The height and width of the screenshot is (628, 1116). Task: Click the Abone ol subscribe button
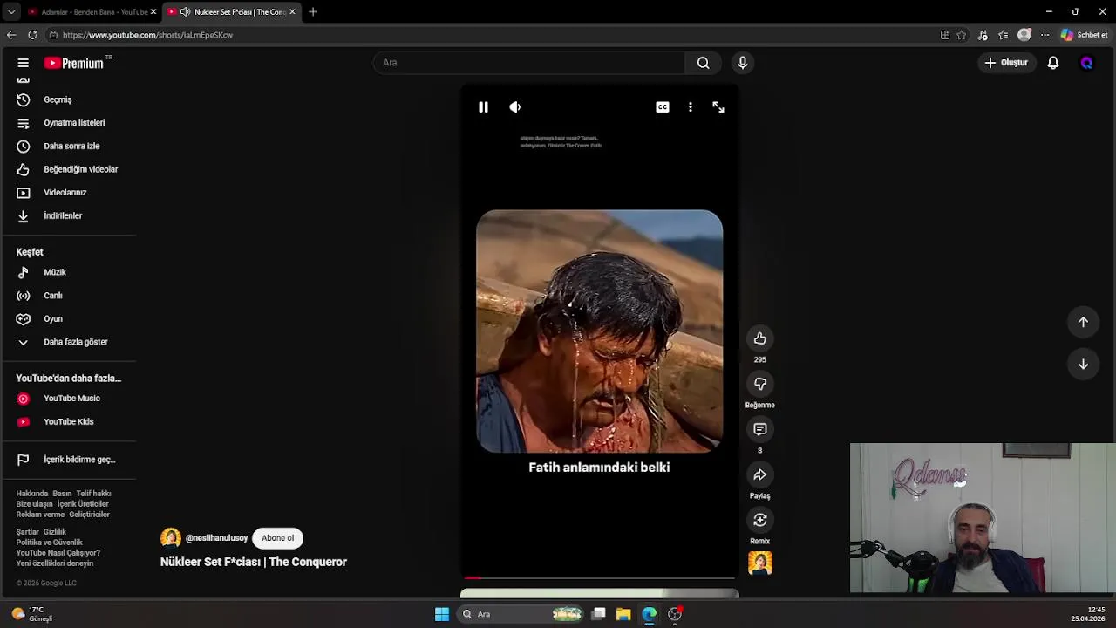point(278,538)
